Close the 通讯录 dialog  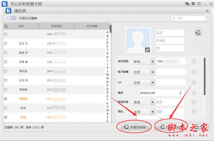(x=207, y=11)
